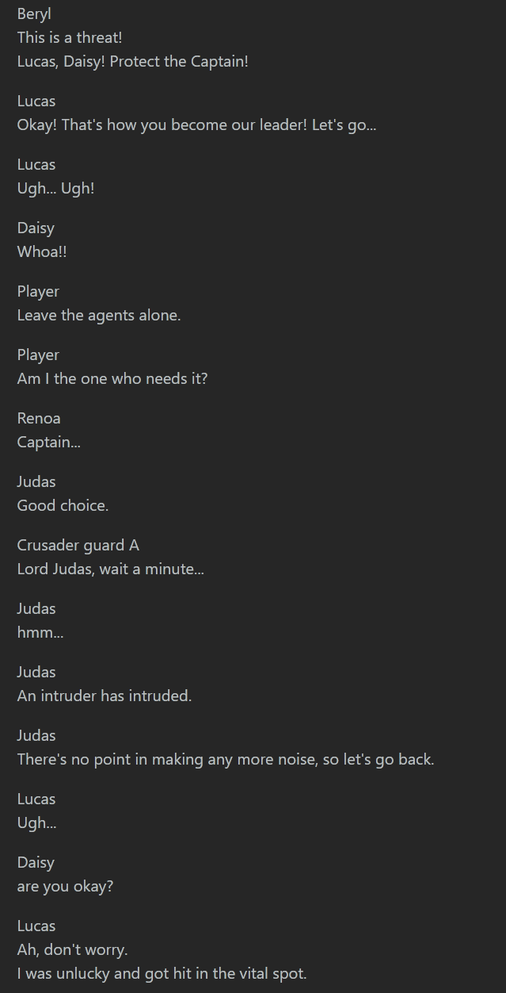Click the line 'Ugh... Ugh!'
The height and width of the screenshot is (993, 506).
55,188
